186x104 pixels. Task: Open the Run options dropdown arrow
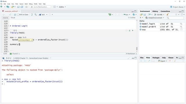click(130, 15)
